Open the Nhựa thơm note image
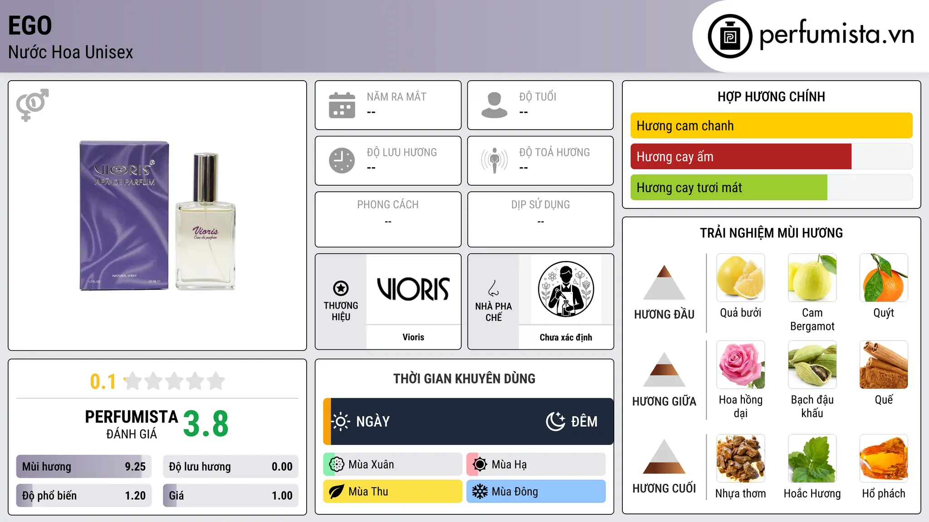 (x=741, y=459)
